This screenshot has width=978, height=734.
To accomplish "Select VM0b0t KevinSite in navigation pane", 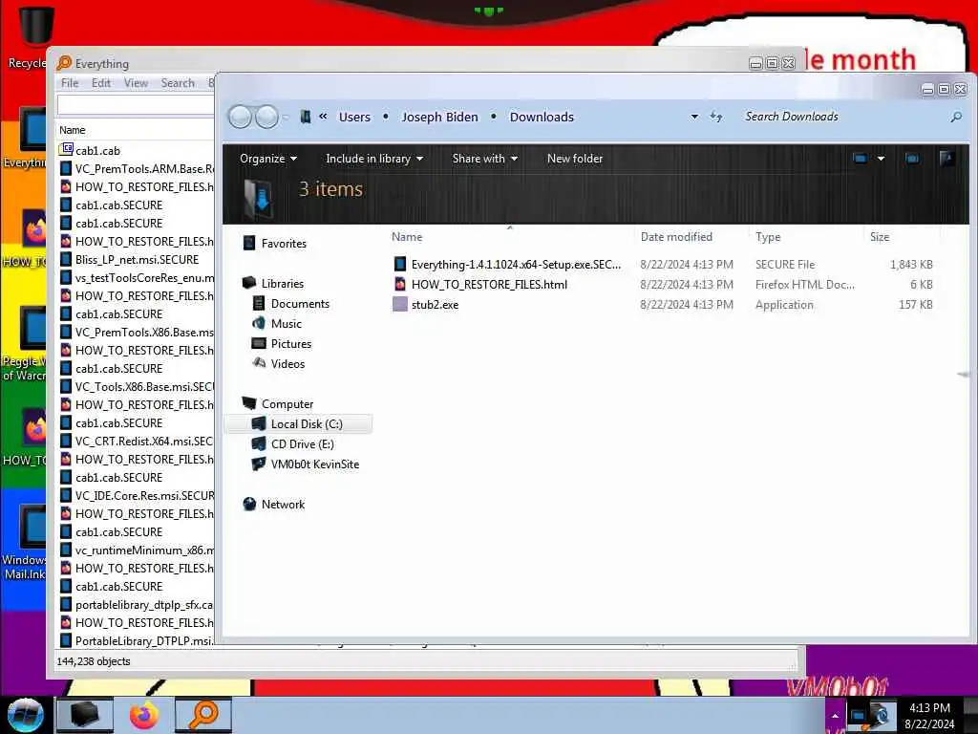I will point(315,464).
